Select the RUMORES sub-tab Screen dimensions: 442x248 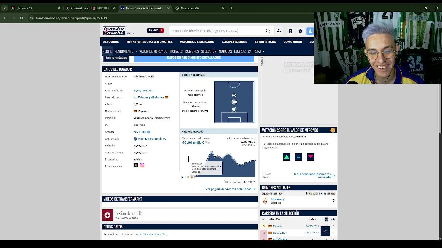[192, 51]
